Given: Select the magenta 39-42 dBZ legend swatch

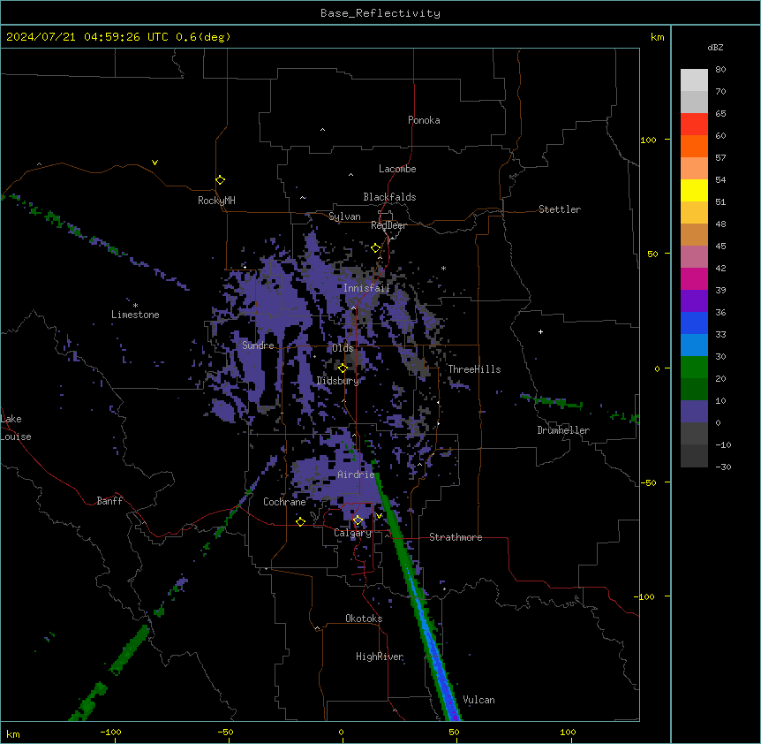Looking at the screenshot, I should [x=694, y=278].
